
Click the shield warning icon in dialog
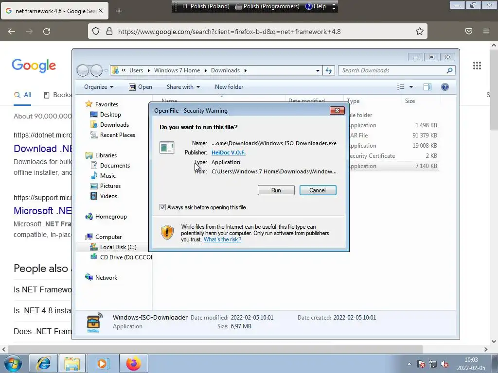click(167, 233)
